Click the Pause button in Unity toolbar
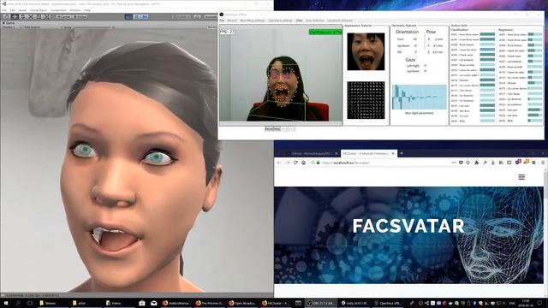The width and height of the screenshot is (548, 308). (137, 16)
